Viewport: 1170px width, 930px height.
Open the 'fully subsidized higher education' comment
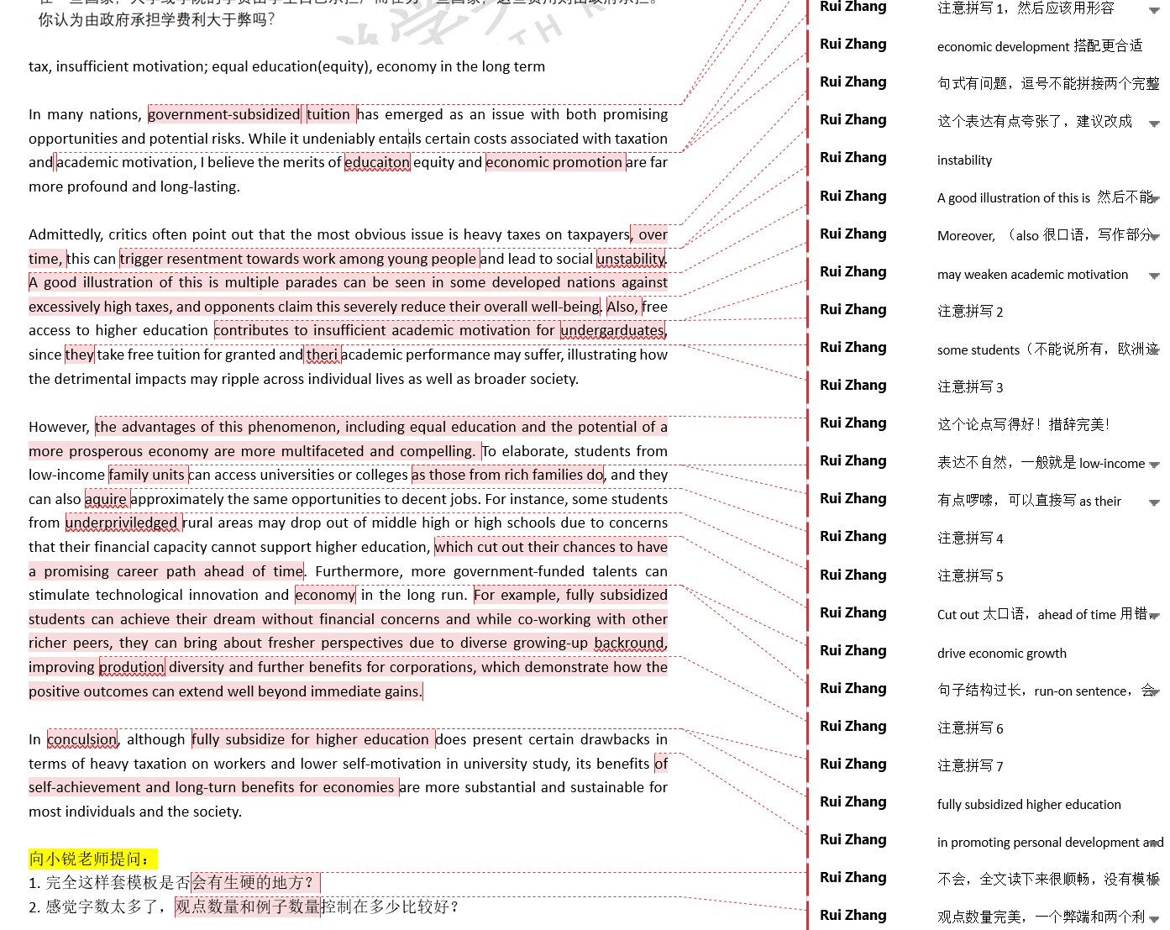click(x=1028, y=804)
